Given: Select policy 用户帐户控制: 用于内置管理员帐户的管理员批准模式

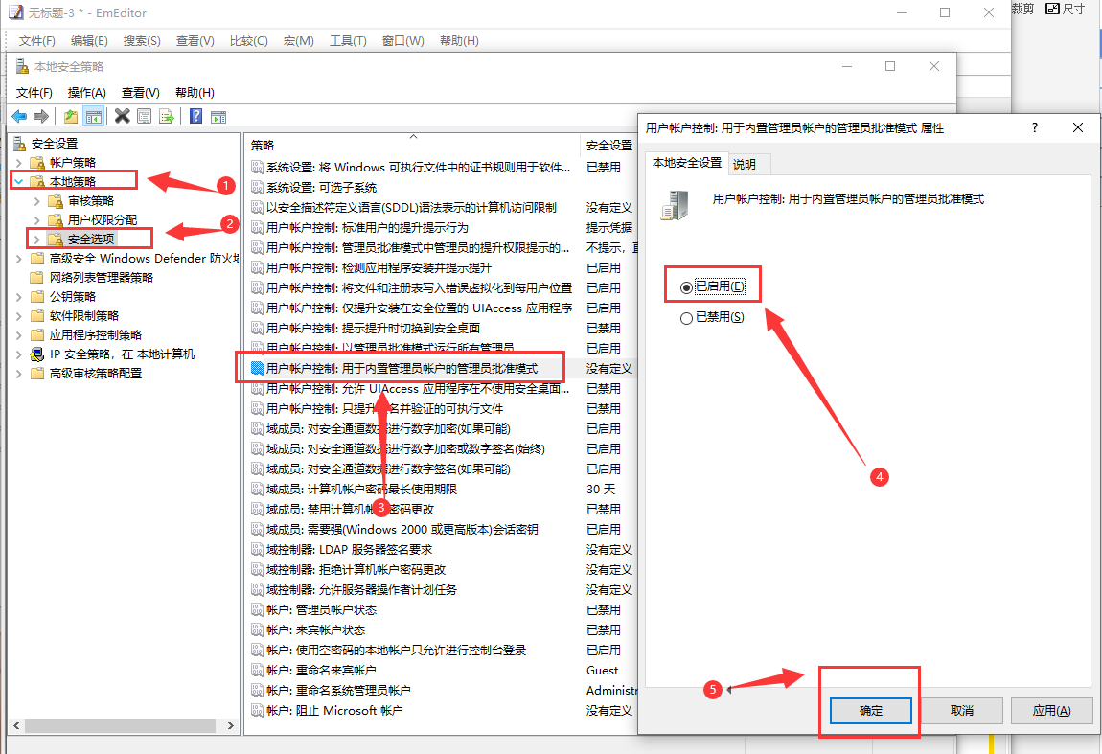Looking at the screenshot, I should click(402, 368).
